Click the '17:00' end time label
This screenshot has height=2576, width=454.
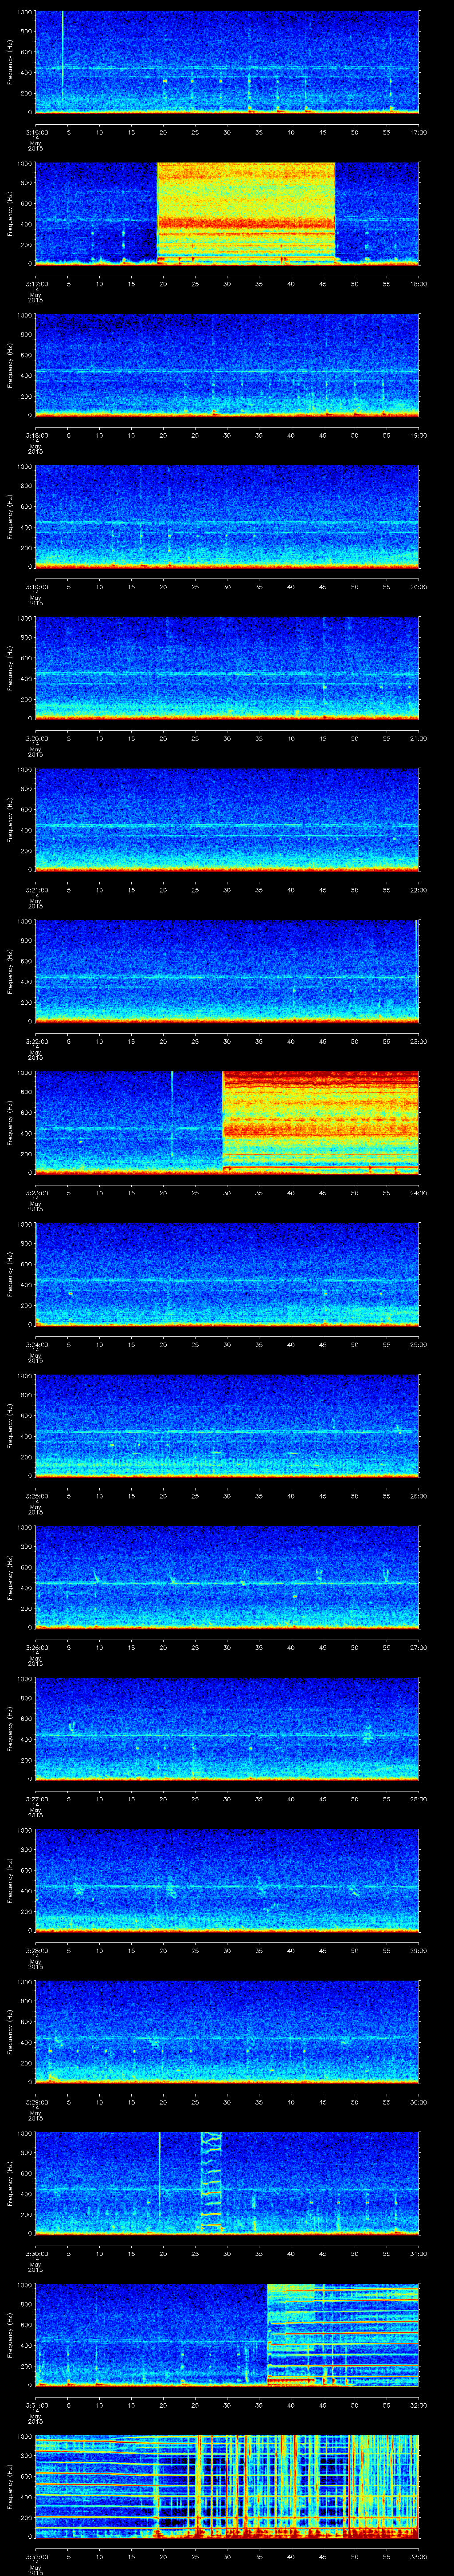[x=418, y=132]
